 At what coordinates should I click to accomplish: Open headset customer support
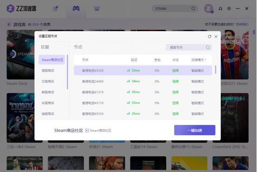tap(220, 8)
